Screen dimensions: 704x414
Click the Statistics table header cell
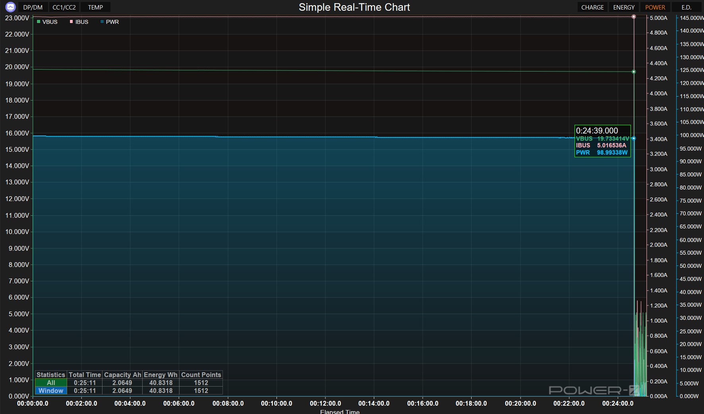point(51,375)
